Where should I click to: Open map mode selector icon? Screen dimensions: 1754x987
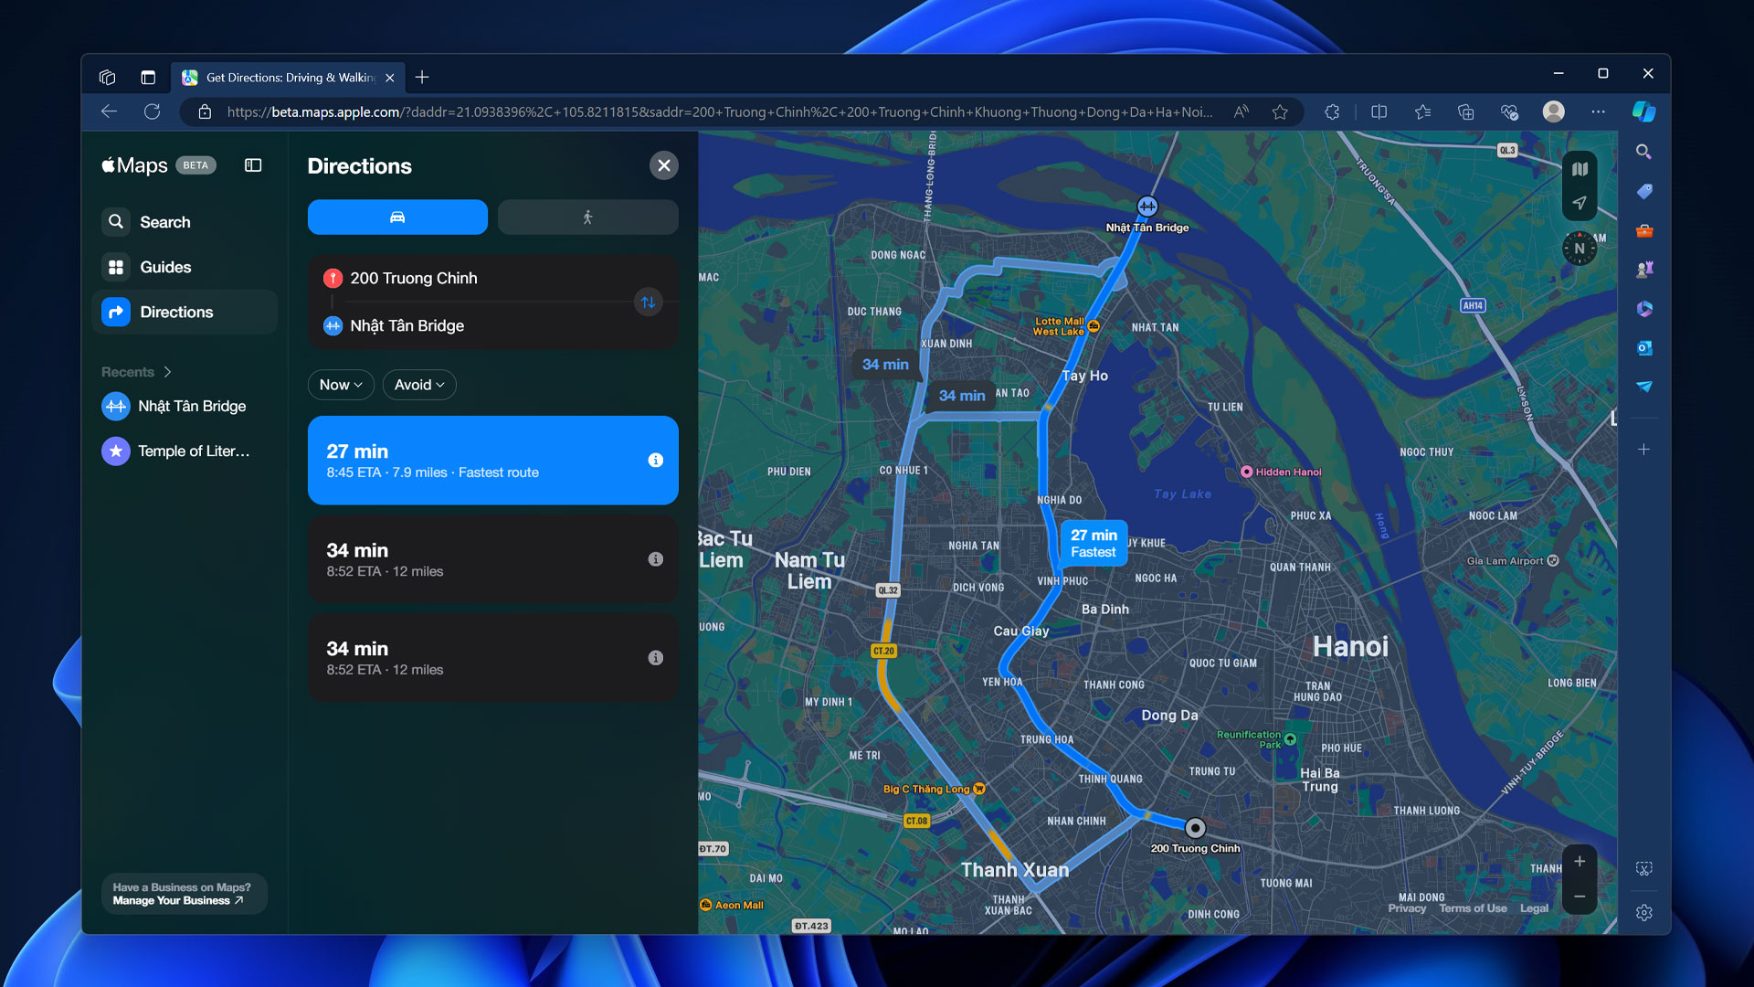1580,169
